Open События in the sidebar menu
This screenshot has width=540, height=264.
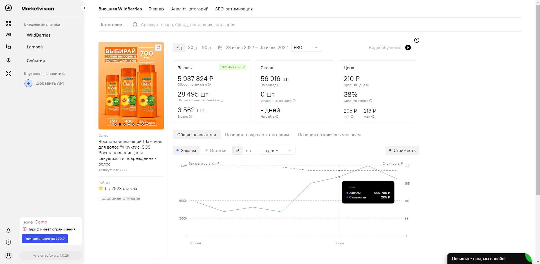tap(36, 61)
